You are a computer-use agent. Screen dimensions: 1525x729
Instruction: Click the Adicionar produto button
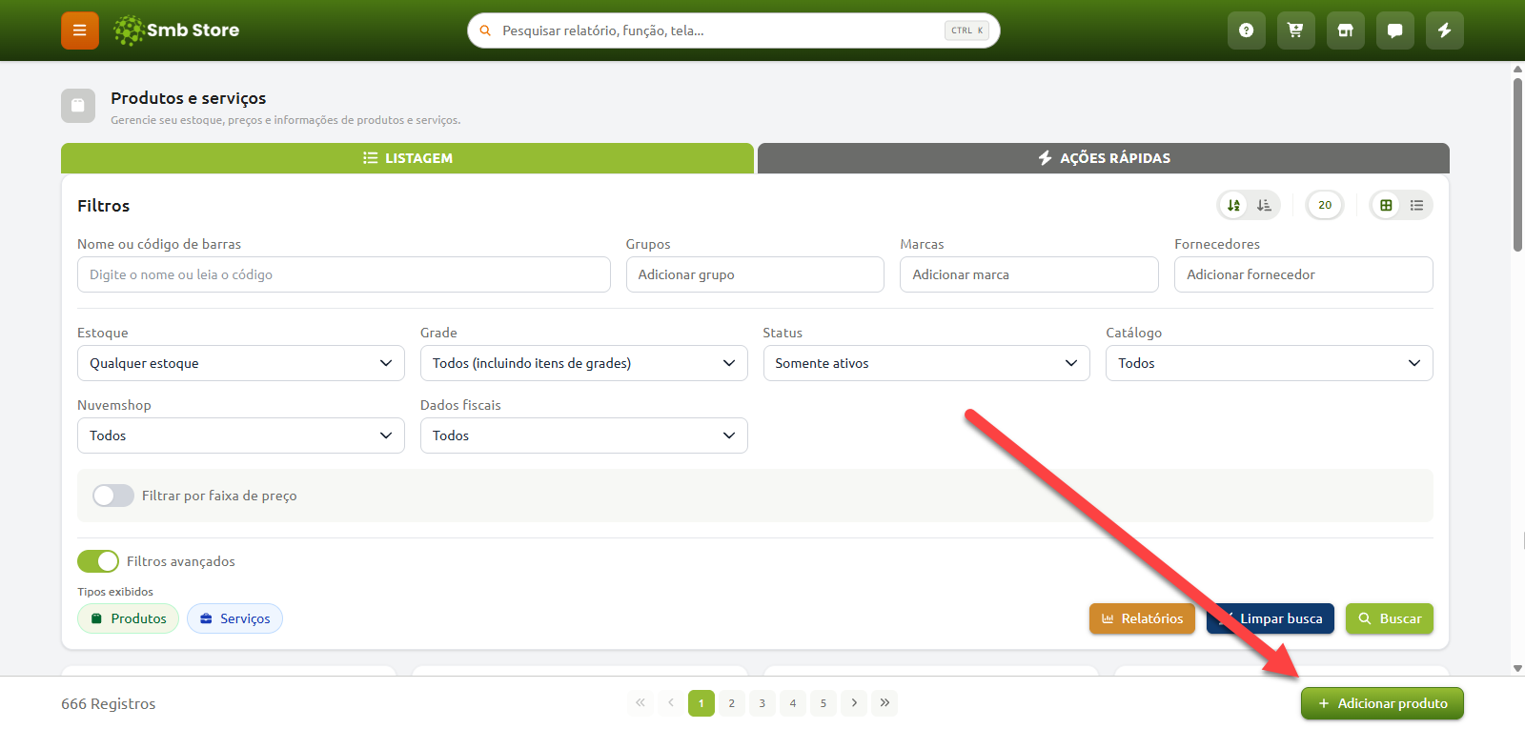tap(1382, 703)
